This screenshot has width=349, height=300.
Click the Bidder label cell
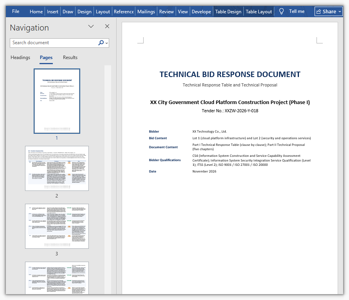154,131
